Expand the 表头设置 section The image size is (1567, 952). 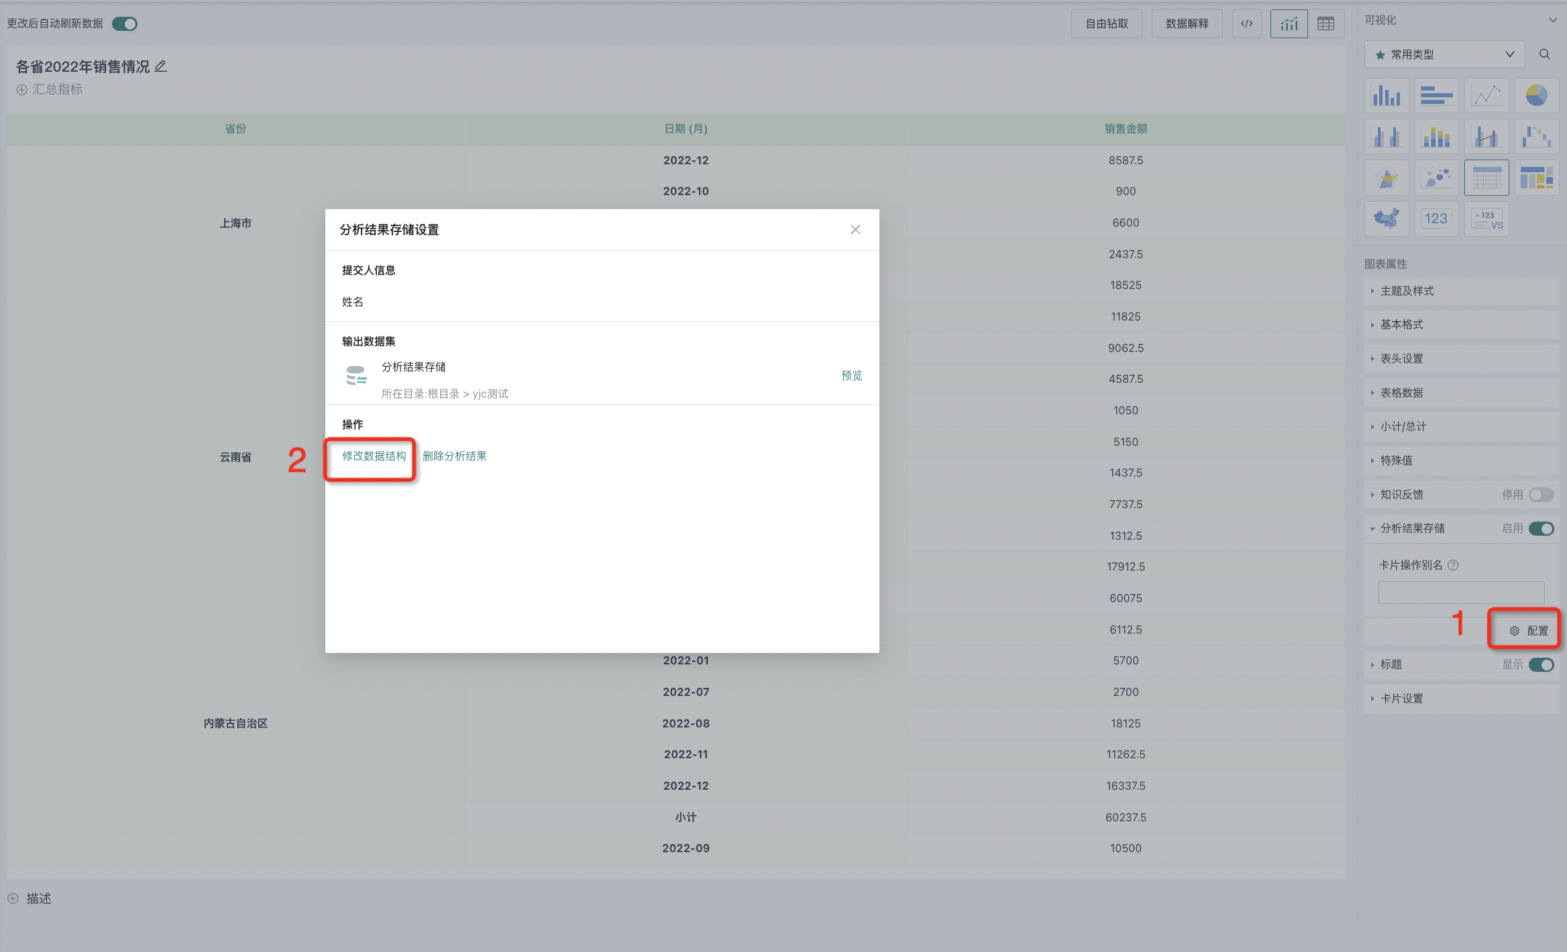pos(1462,359)
